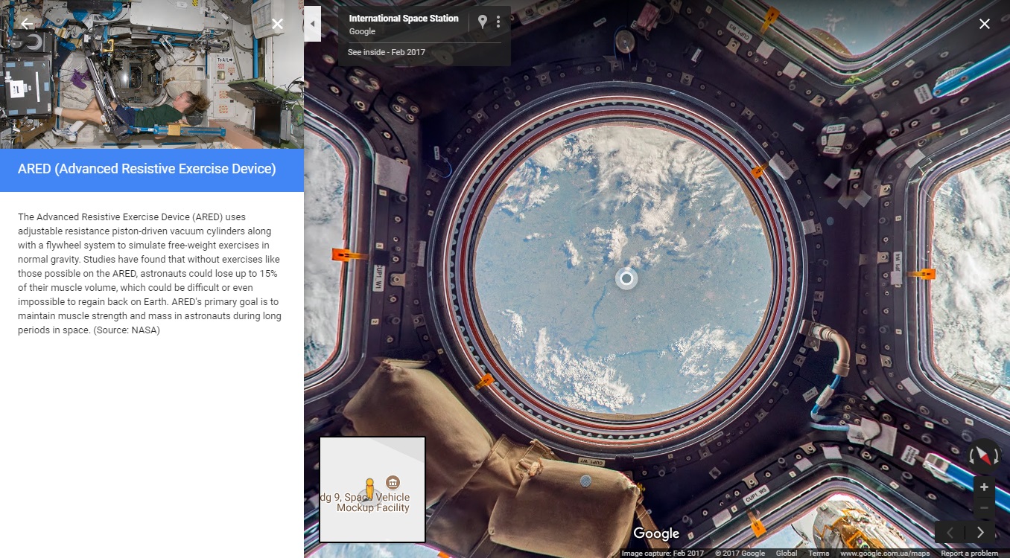
Task: Open the ARED astronaut photo
Action: pos(152,74)
